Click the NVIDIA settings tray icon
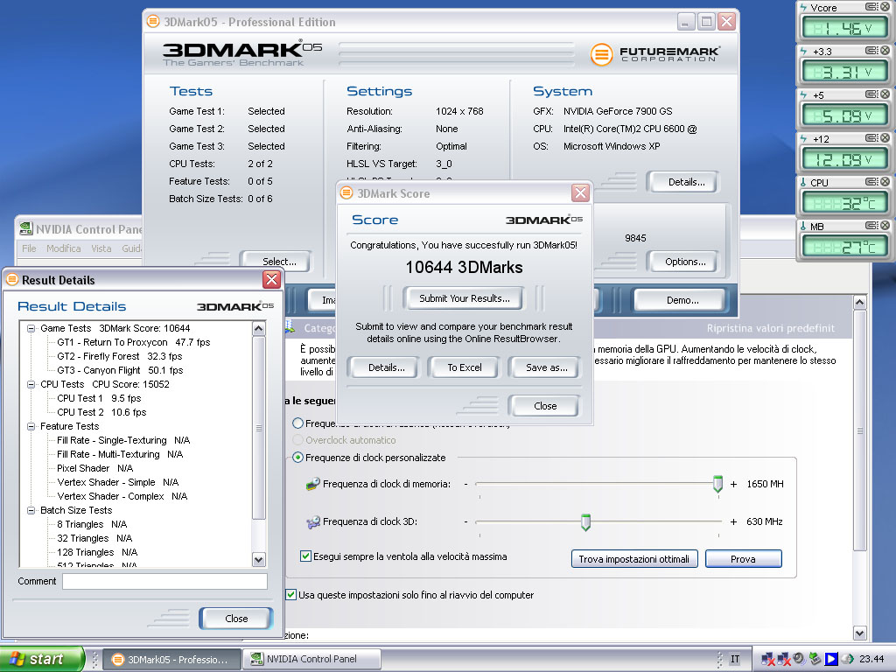 pyautogui.click(x=847, y=659)
